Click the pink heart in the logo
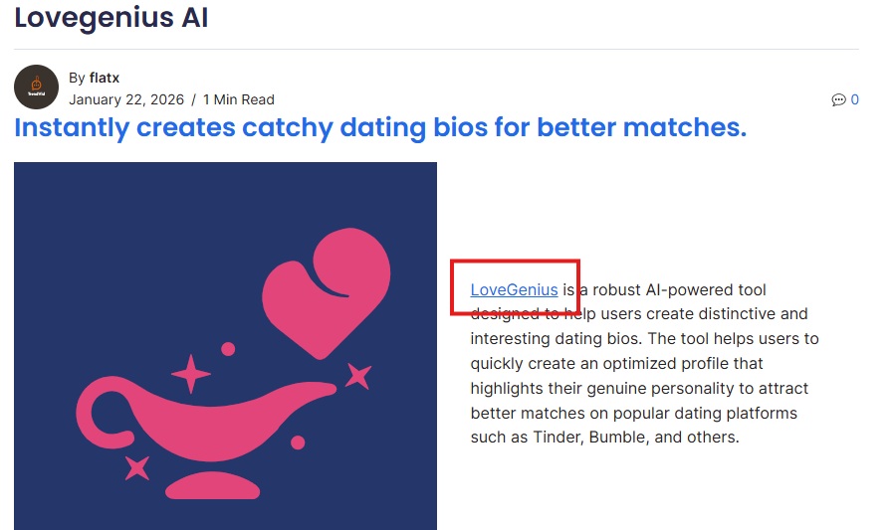894x530 pixels. point(334,288)
